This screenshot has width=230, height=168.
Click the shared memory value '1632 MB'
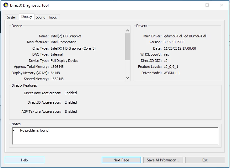[57, 79]
